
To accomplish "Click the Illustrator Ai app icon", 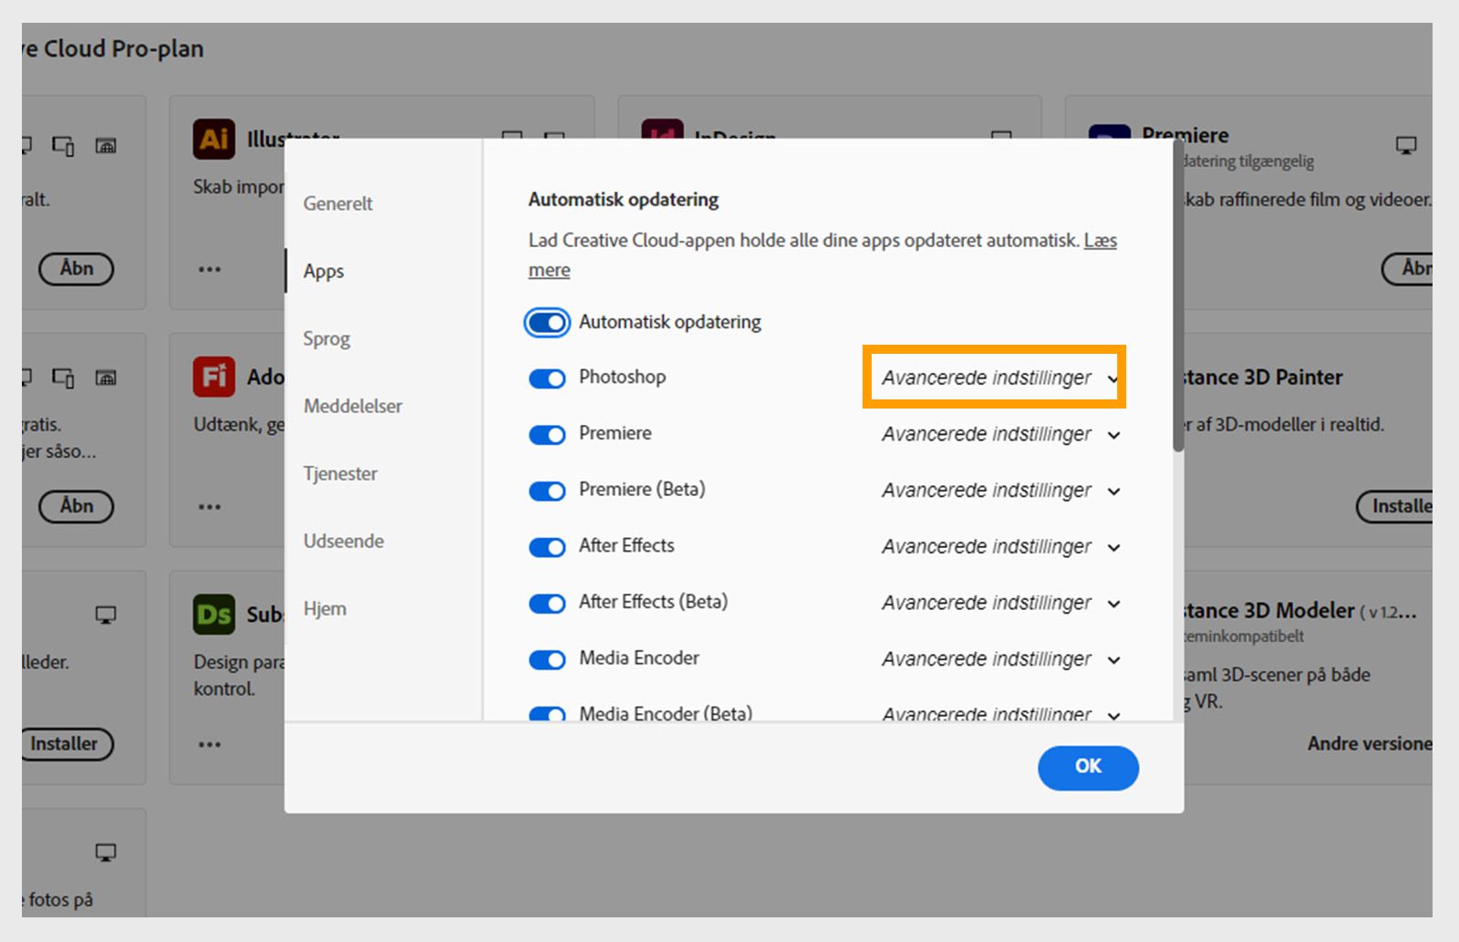I will click(x=214, y=139).
